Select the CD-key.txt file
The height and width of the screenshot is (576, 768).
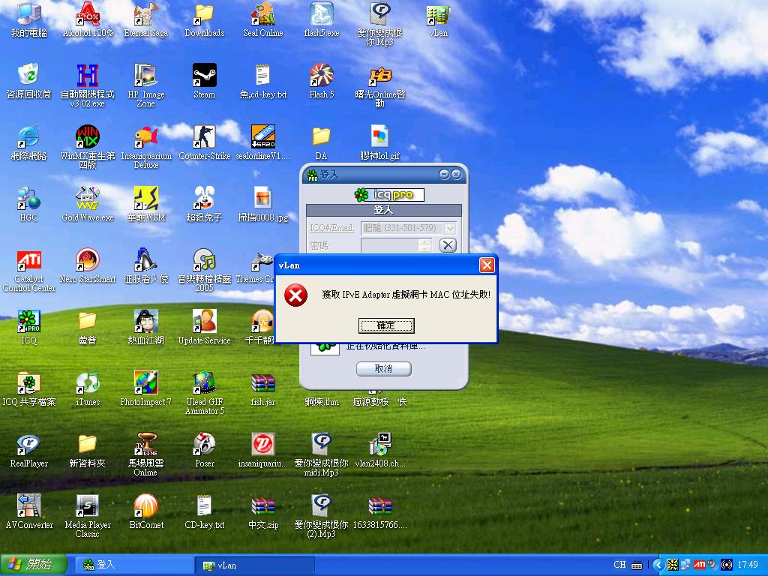[204, 512]
